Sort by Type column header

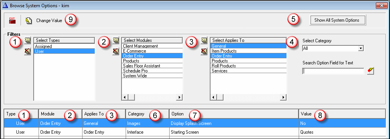(x=21, y=114)
